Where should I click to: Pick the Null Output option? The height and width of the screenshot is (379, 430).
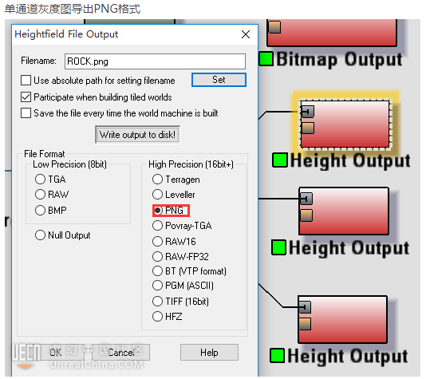pyautogui.click(x=40, y=235)
